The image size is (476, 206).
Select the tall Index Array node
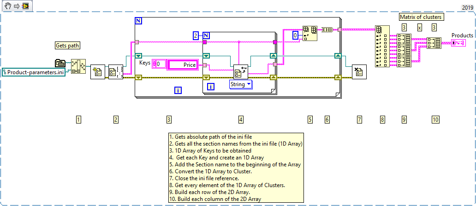pyautogui.click(x=381, y=46)
